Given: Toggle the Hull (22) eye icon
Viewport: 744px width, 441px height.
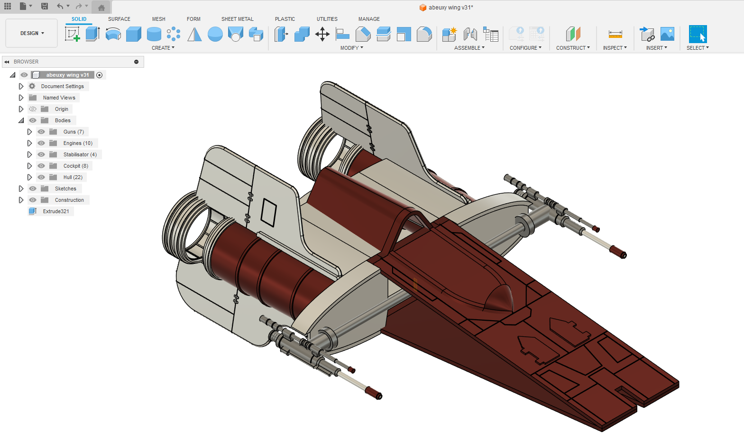Looking at the screenshot, I should click(41, 177).
